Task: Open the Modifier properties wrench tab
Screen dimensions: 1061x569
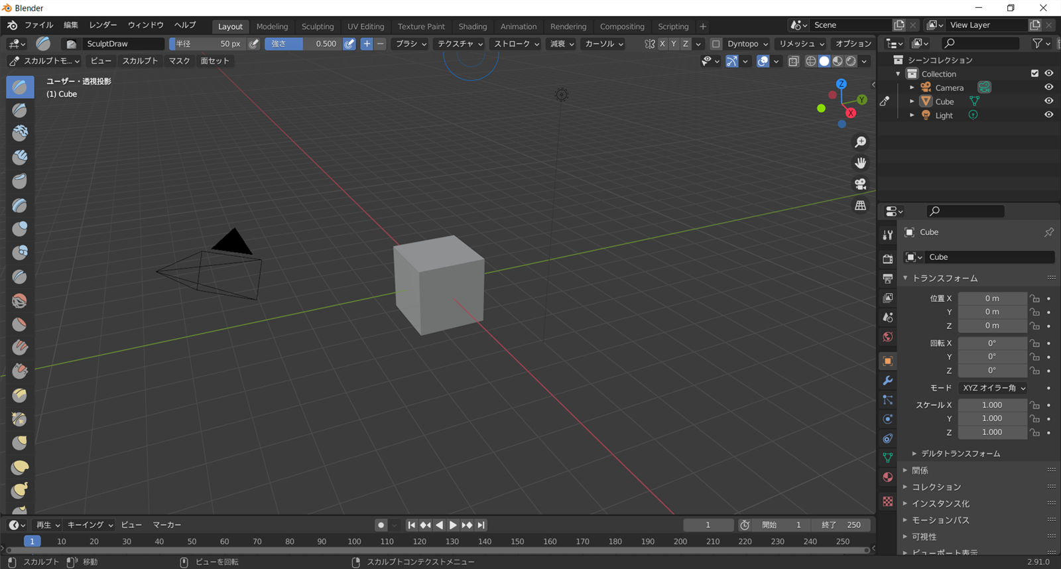Action: tap(887, 381)
